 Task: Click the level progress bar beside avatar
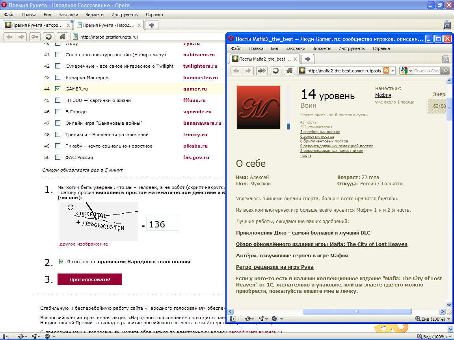(x=288, y=107)
